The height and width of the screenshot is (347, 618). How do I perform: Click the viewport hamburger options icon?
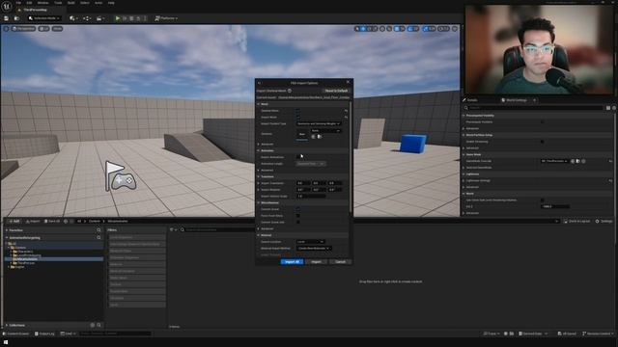point(6,29)
